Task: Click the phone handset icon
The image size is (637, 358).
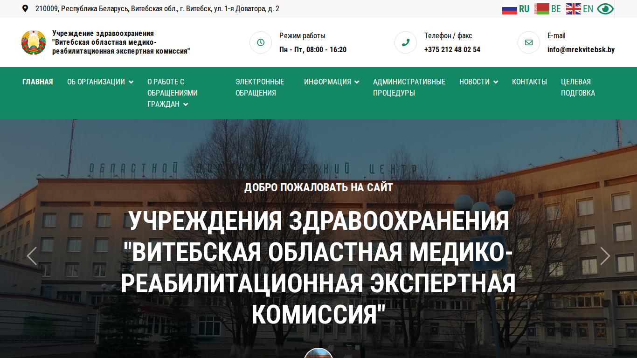Action: tap(406, 42)
